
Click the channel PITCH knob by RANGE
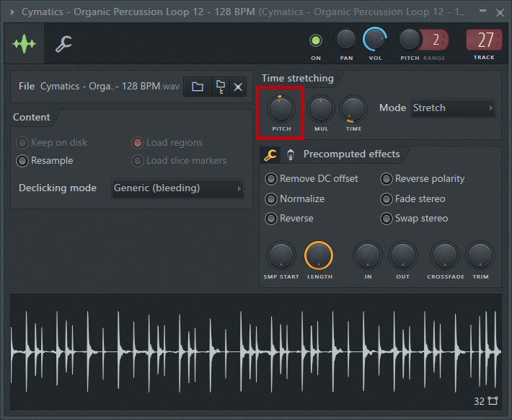(409, 40)
